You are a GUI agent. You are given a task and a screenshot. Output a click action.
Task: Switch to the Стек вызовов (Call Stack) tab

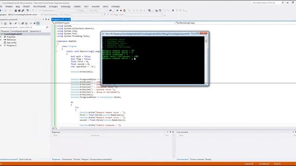pos(182,159)
